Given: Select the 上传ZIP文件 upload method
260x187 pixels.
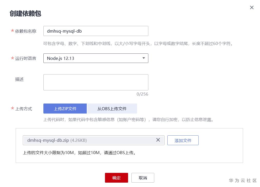Looking at the screenshot, I should pos(65,108).
